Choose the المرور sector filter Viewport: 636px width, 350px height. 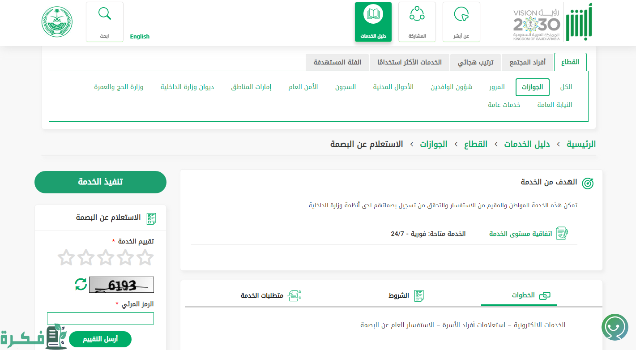[x=497, y=87]
